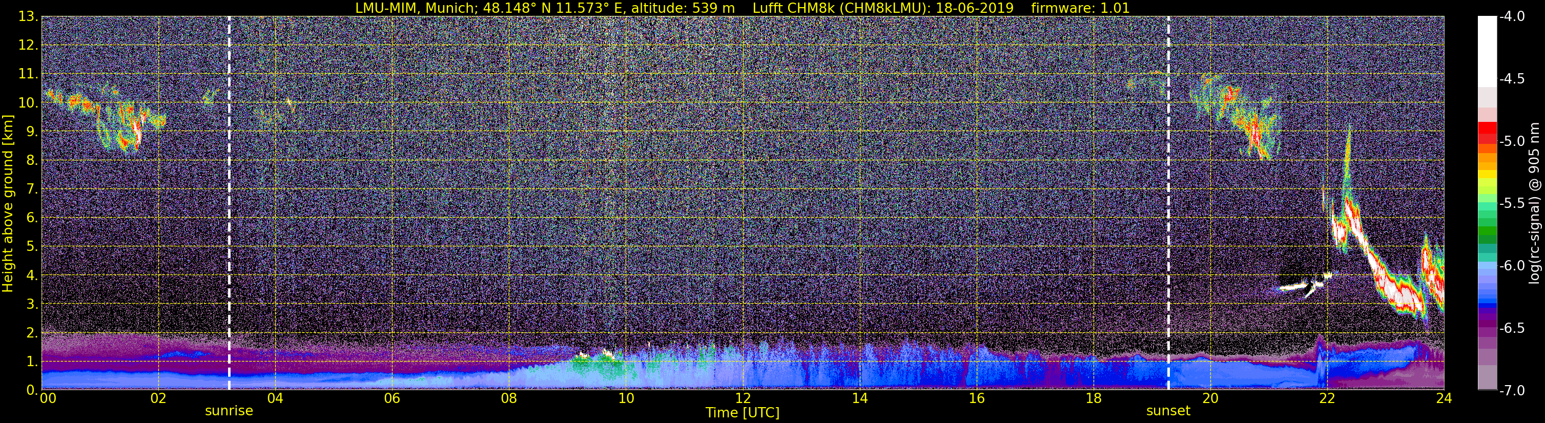Click the "-4.0" colorbar tick label

click(x=1511, y=17)
